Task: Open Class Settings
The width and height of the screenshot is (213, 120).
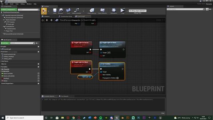Action: point(92,11)
